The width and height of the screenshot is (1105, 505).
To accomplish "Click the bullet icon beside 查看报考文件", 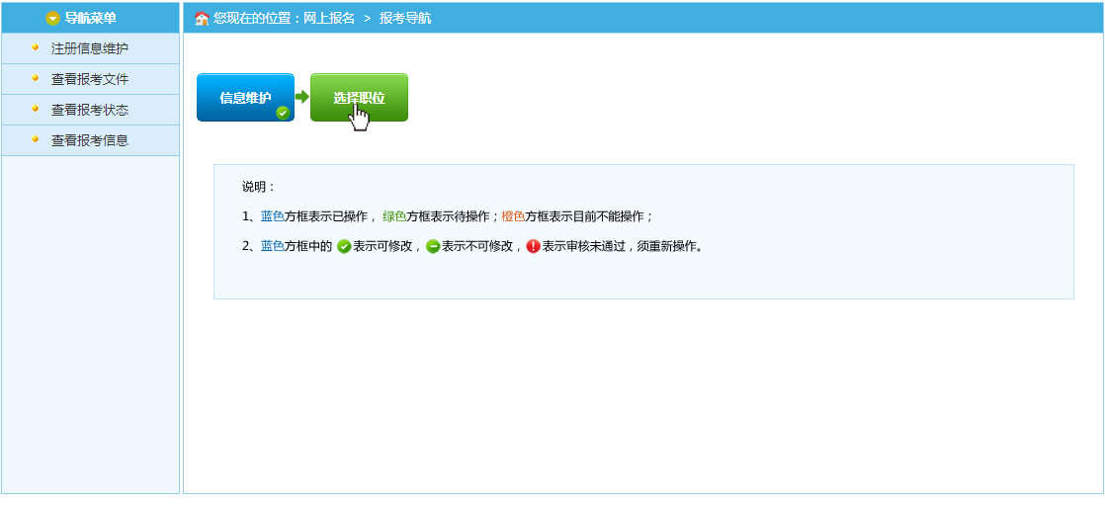I will click(36, 78).
